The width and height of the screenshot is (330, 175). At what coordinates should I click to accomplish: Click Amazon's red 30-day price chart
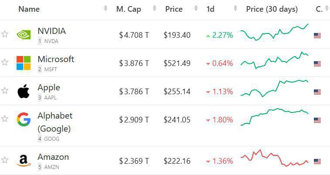[275, 158]
